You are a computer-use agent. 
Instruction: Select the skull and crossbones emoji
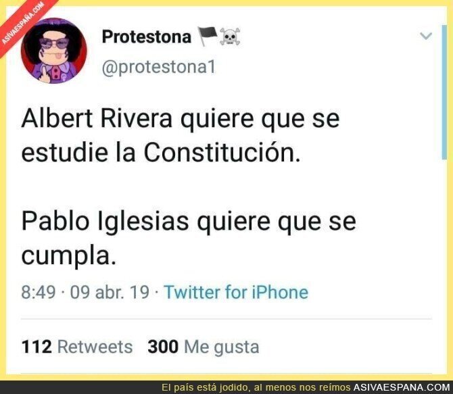click(230, 36)
